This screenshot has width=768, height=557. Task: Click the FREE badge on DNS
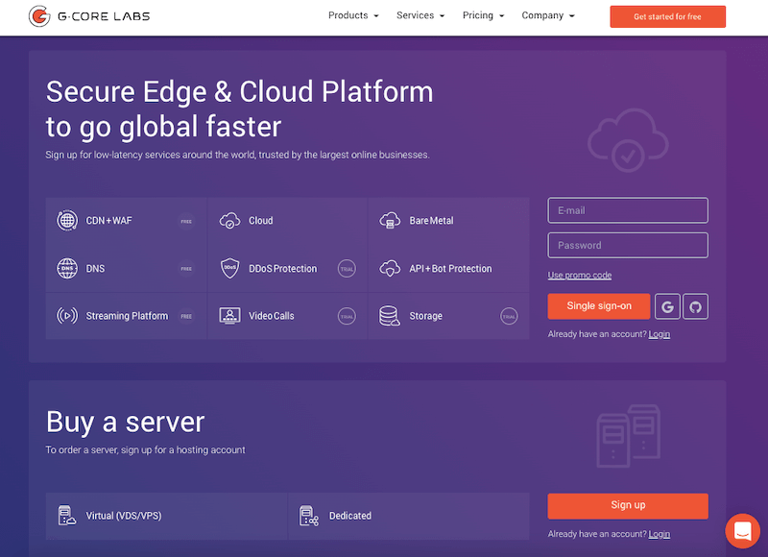(x=186, y=269)
